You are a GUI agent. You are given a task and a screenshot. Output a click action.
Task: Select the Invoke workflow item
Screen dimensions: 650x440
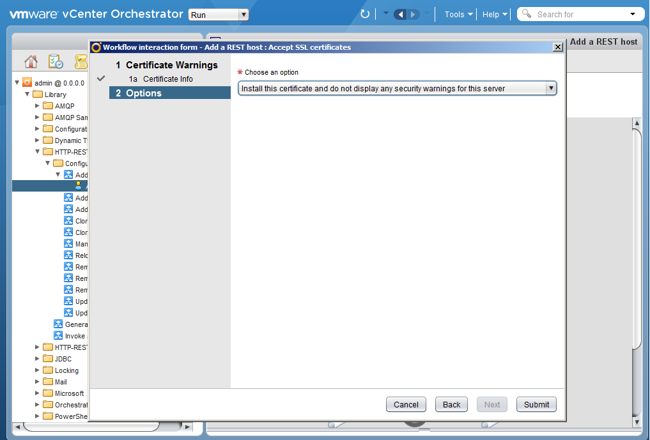click(x=70, y=336)
